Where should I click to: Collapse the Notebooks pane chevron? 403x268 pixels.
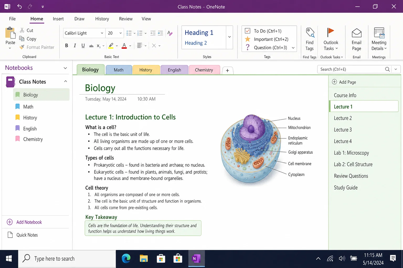tap(65, 68)
